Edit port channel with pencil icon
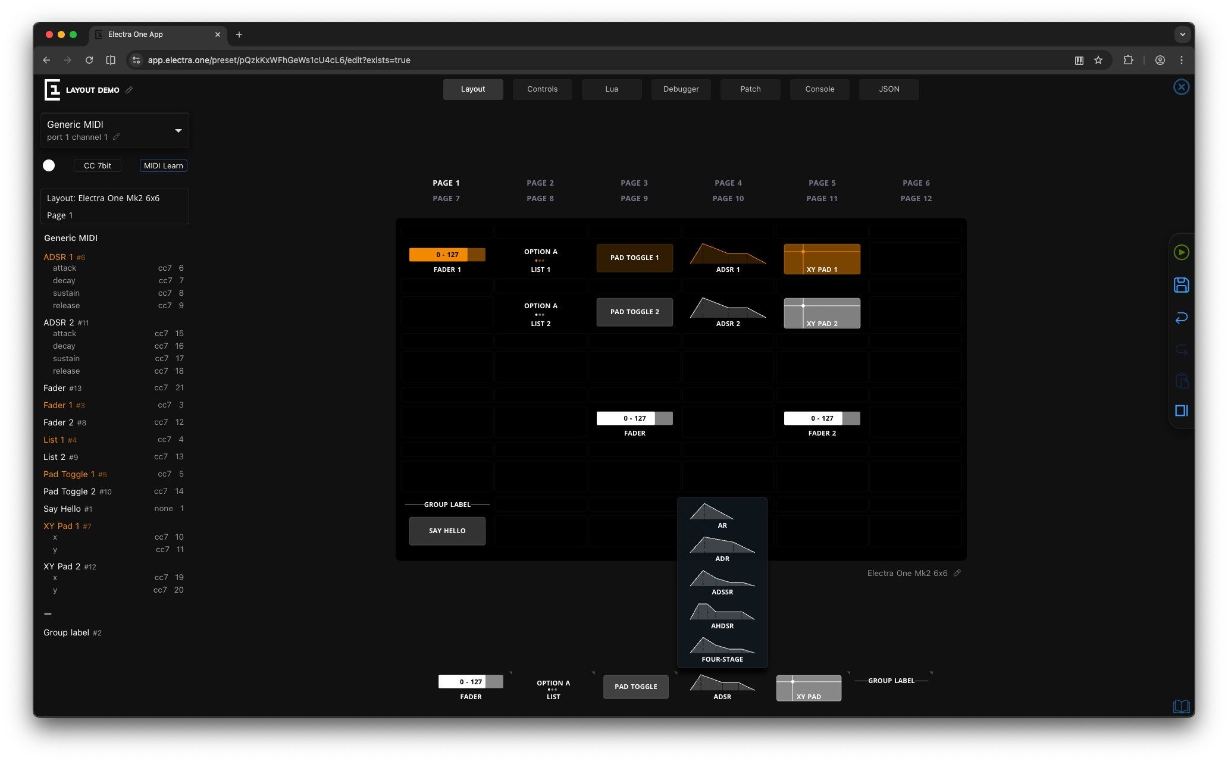This screenshot has height=761, width=1228. coord(117,137)
